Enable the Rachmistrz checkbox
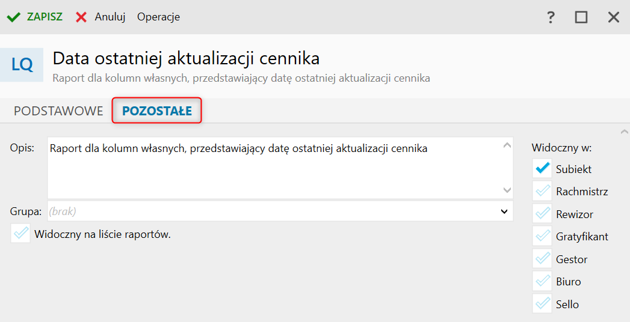This screenshot has width=630, height=322. tap(542, 192)
